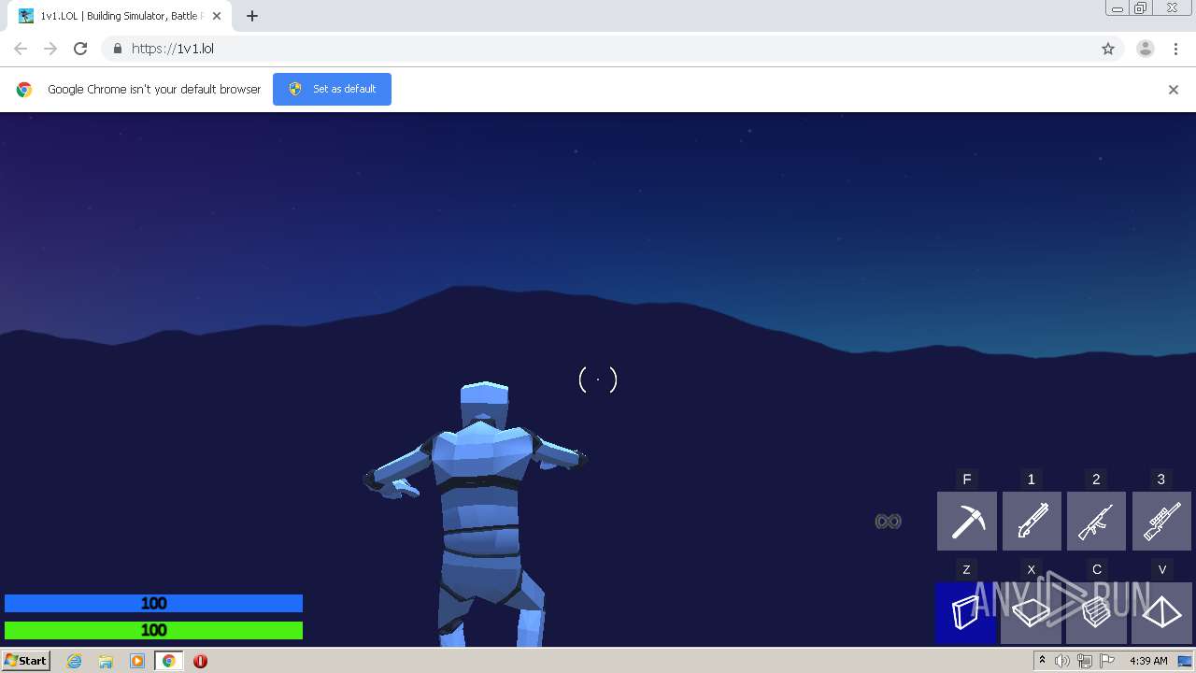Bookmark this page with the star
Screen dimensions: 1196x673
click(x=1108, y=49)
